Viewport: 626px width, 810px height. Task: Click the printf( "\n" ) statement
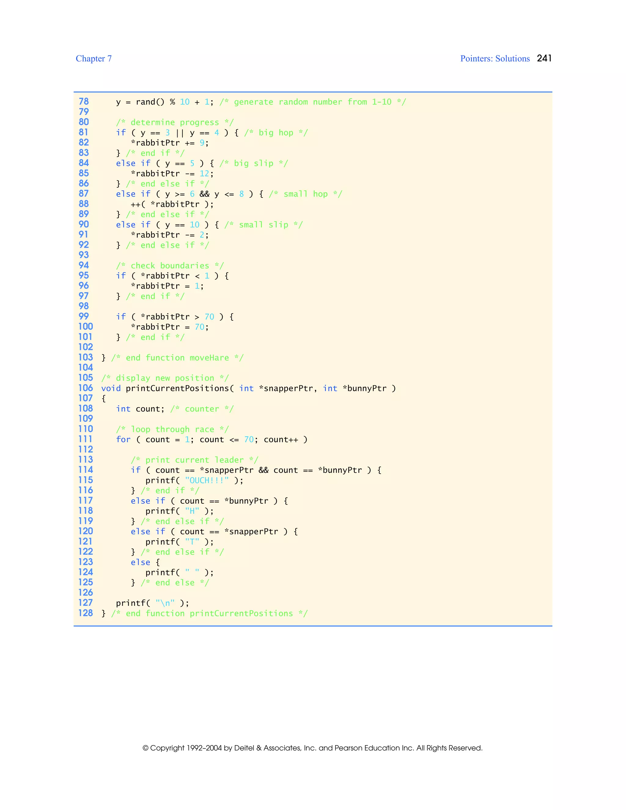(x=153, y=603)
